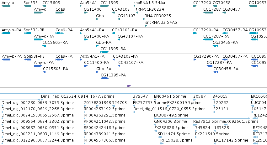Select Dmel_dig_012296_0657_3244.3prime EST
The height and width of the screenshot is (145, 267).
point(2,143)
